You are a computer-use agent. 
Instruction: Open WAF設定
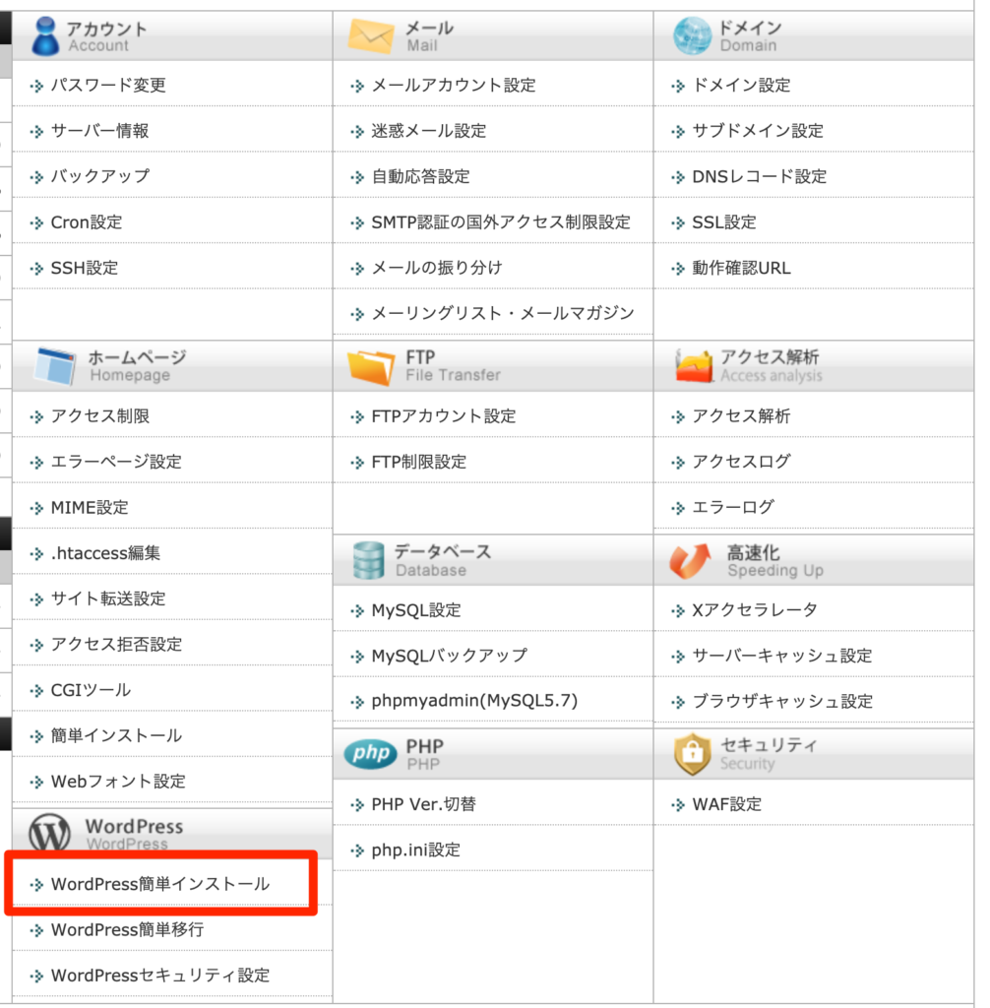[x=726, y=804]
